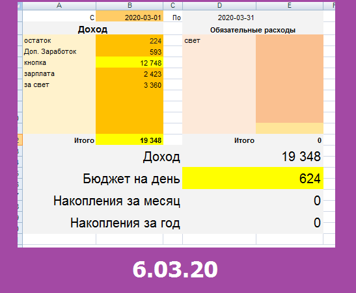Screen dimensions: 356x293
Task: Click monthly savings value 0
Action: [317, 201]
